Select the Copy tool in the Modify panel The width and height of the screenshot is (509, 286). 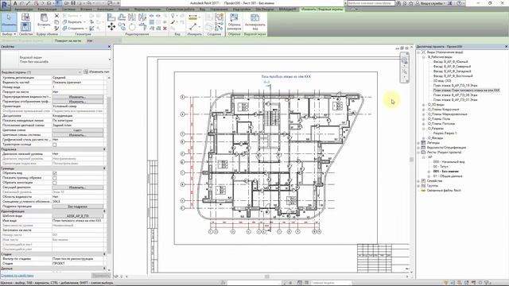(x=122, y=27)
